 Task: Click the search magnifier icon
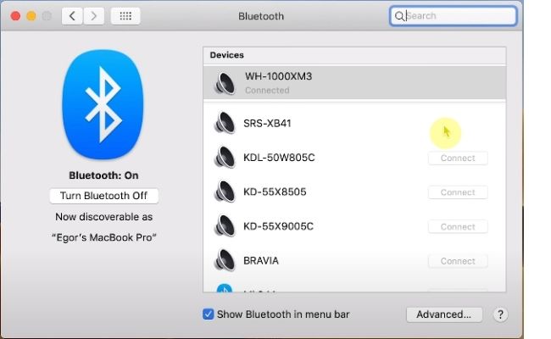point(399,16)
